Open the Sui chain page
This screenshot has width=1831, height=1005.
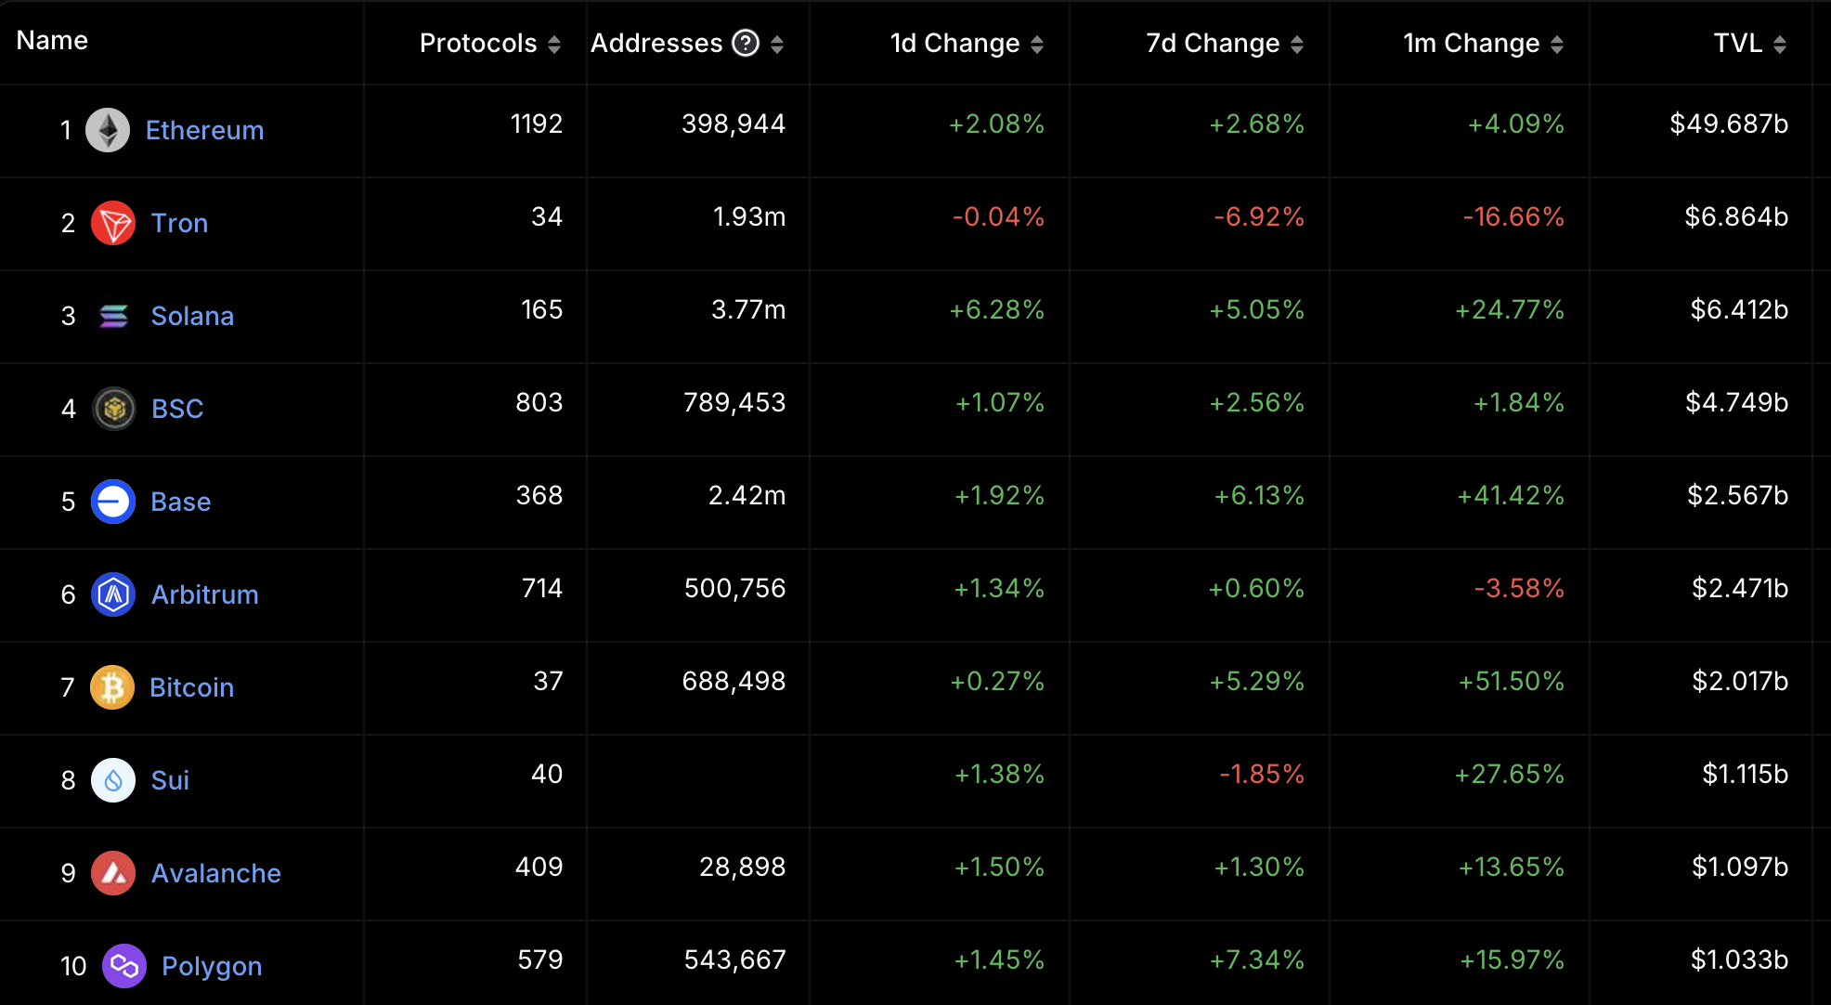point(169,780)
